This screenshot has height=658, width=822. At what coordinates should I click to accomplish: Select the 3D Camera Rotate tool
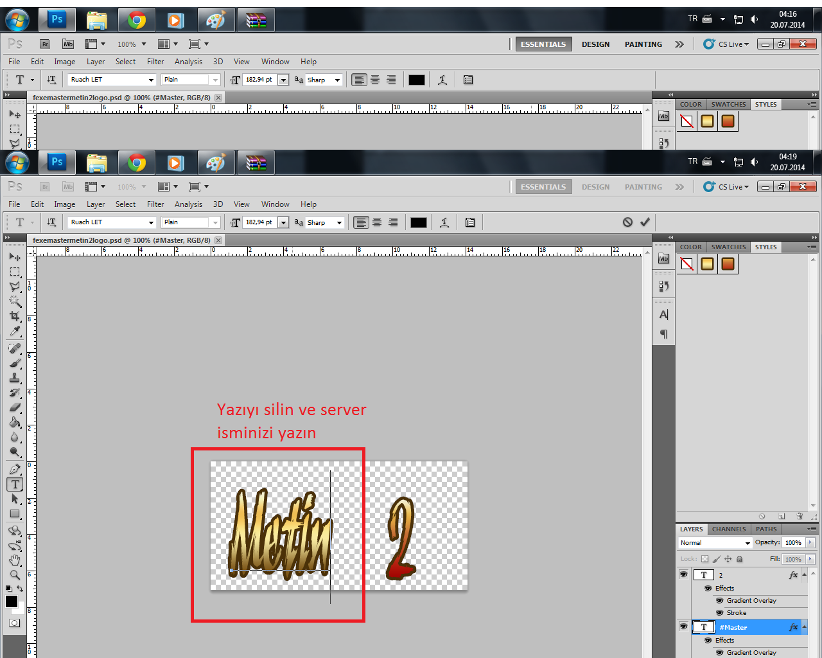point(15,546)
